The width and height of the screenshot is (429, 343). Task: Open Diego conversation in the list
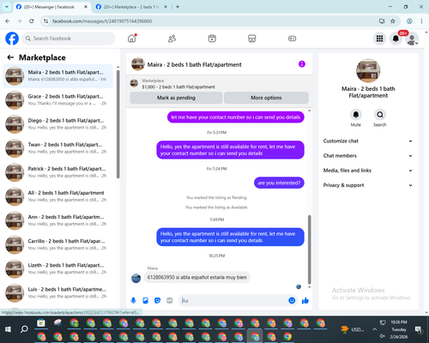[x=57, y=124]
